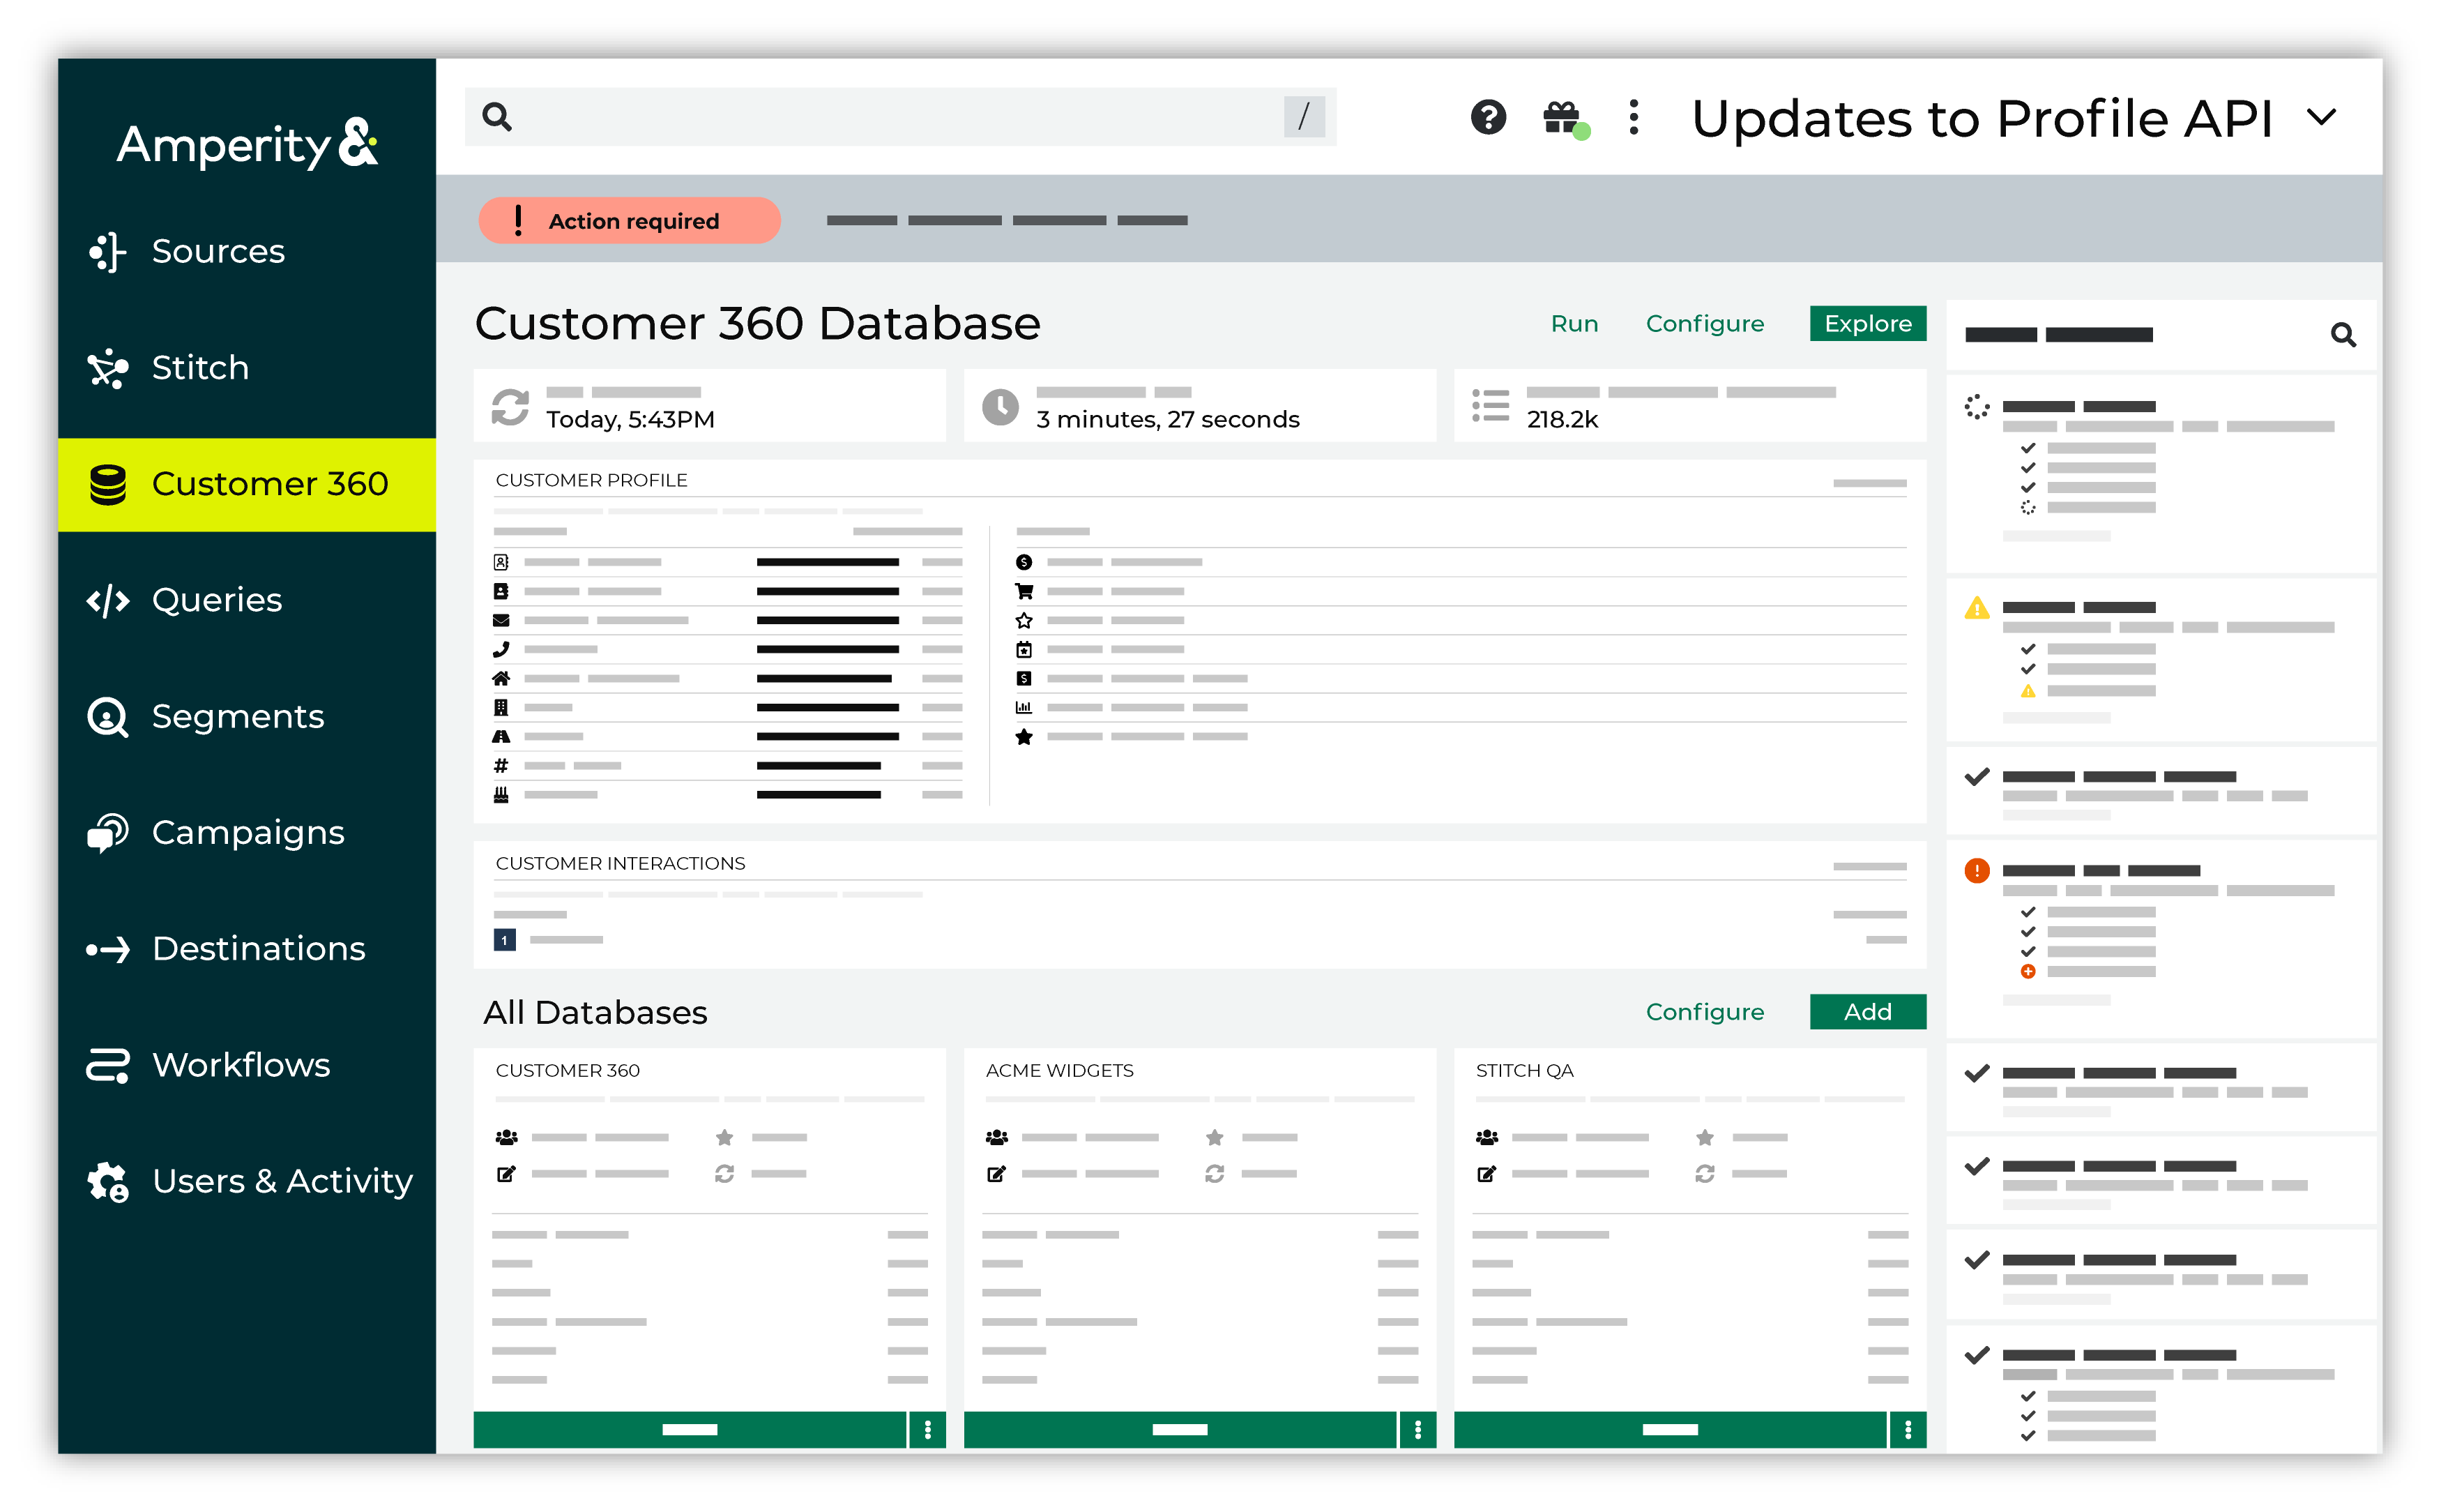The image size is (2441, 1512).
Task: Select Customer 360 in the sidebar
Action: click(x=246, y=484)
